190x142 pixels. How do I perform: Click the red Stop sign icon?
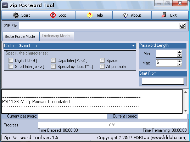(x=53, y=15)
